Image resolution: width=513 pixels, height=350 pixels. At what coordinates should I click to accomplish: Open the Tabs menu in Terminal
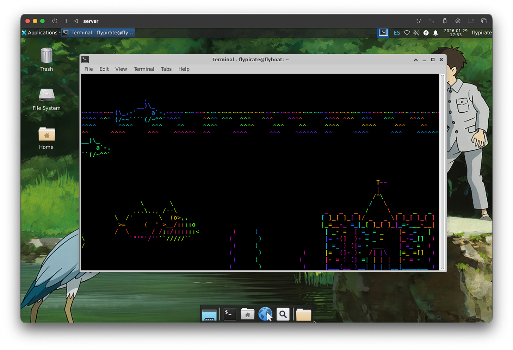point(166,69)
